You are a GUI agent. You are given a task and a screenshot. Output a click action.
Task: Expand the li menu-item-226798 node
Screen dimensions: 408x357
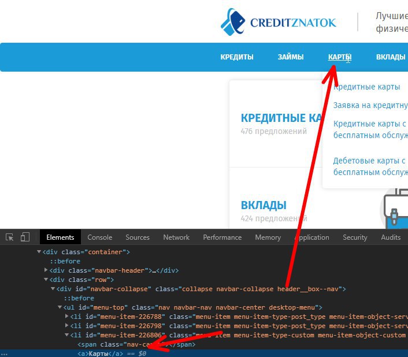tap(67, 326)
